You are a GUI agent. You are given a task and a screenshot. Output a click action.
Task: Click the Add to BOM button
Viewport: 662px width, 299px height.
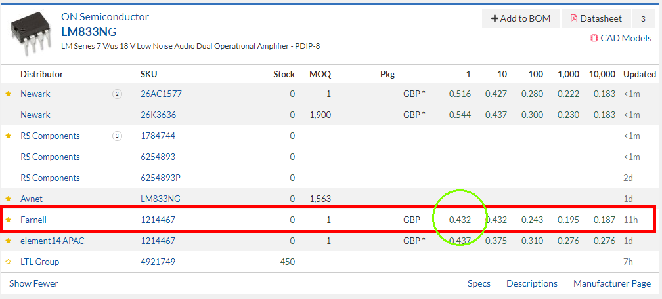tap(521, 18)
